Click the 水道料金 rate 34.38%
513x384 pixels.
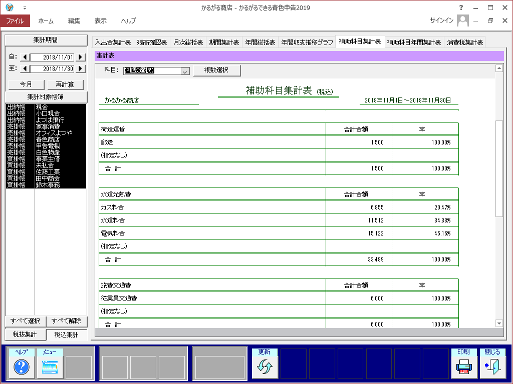(x=442, y=220)
